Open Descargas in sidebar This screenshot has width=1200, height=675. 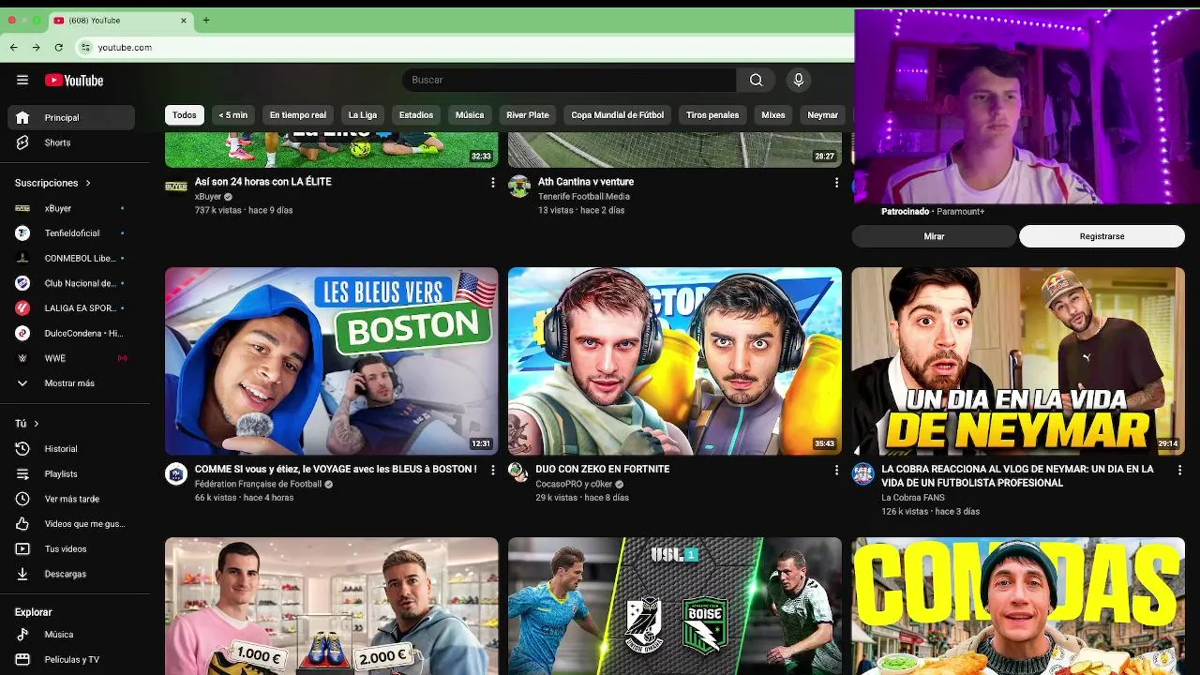coord(71,574)
